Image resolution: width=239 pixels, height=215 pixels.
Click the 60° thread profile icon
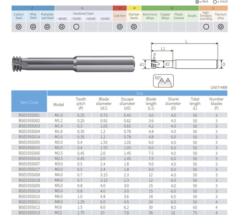[x=163, y=81]
